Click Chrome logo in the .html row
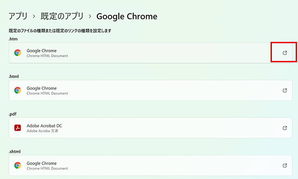Viewport: 298px width, 179px height. tap(18, 90)
